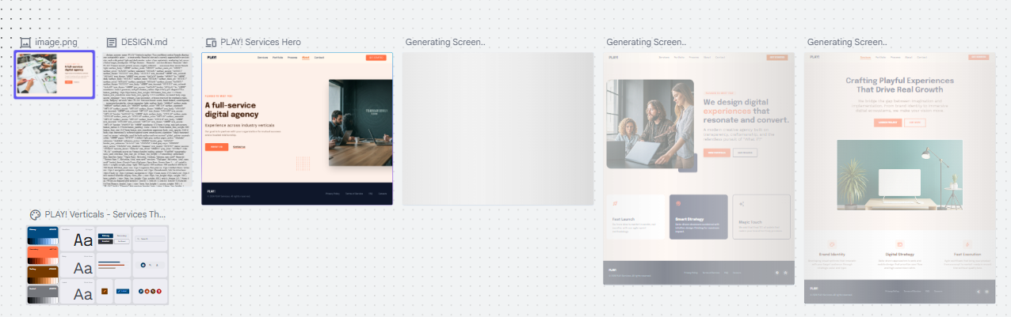The width and height of the screenshot is (1011, 317).
Task: Click the Digital Strategy feature icon
Action: (x=899, y=245)
